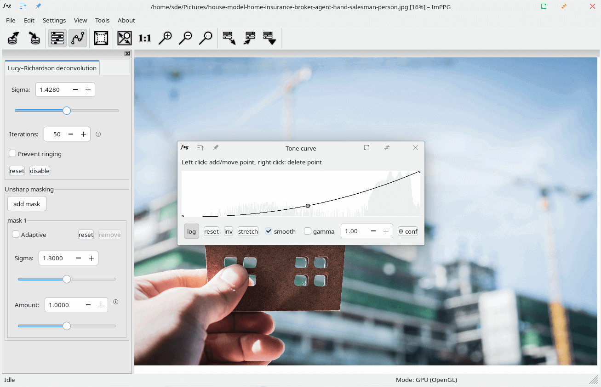
Task: Open the View menu
Action: (80, 20)
